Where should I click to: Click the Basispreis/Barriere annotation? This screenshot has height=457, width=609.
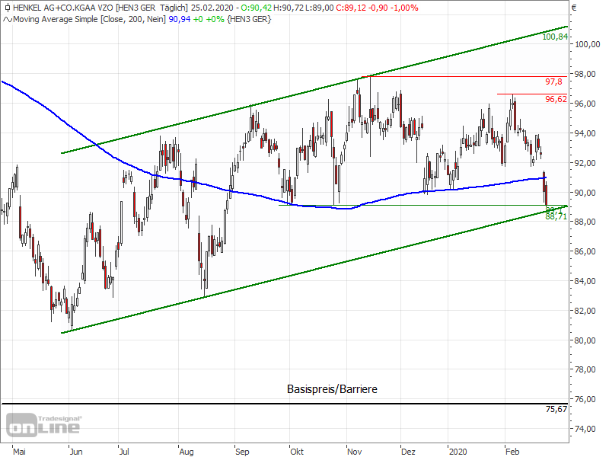click(x=332, y=389)
